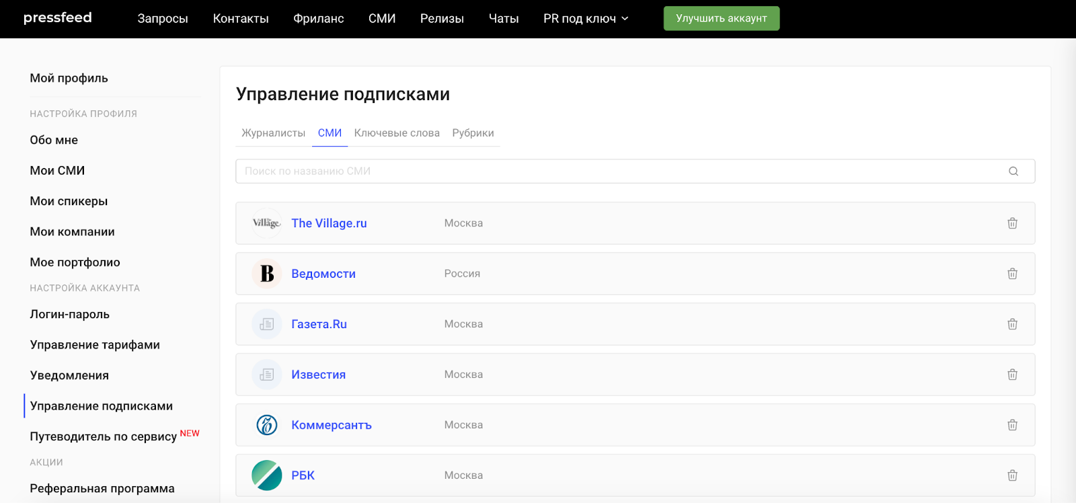1076x503 pixels.
Task: Delete the Известия subscription
Action: coord(1012,375)
